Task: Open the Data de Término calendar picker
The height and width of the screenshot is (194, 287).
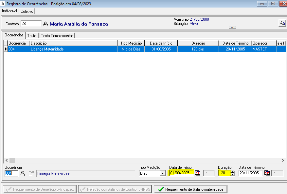Action: [x=267, y=173]
